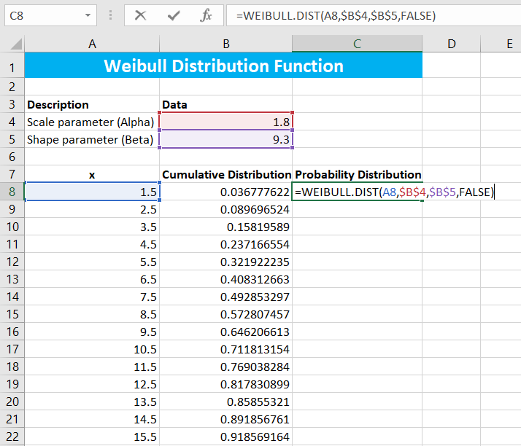Screen dimensions: 521x446
Task: Expand the Name Box dropdown arrow
Action: (x=88, y=15)
